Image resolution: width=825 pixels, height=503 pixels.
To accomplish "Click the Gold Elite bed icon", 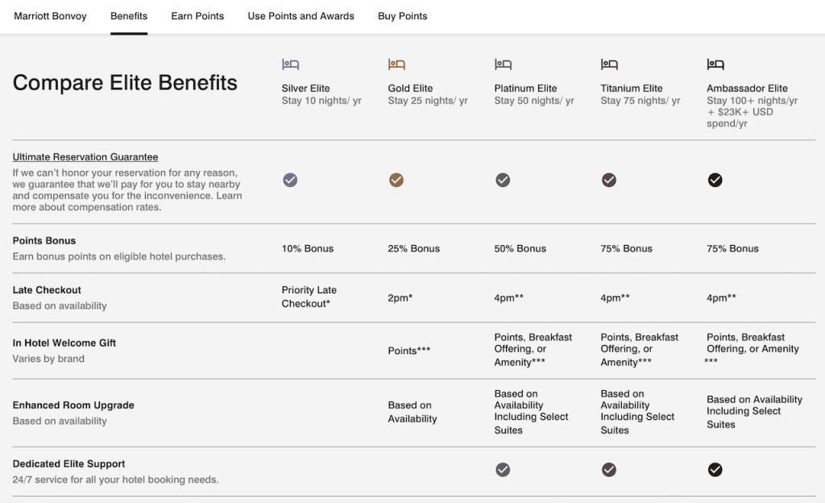I will [x=396, y=64].
